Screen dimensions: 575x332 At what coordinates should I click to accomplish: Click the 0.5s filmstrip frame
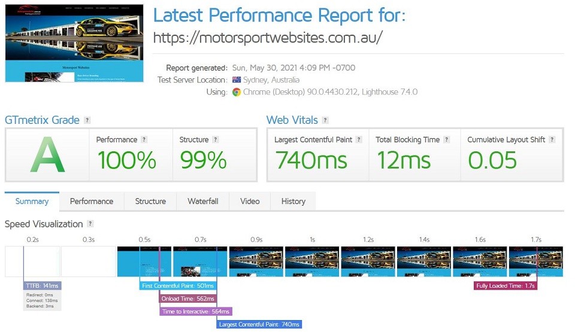click(x=144, y=261)
